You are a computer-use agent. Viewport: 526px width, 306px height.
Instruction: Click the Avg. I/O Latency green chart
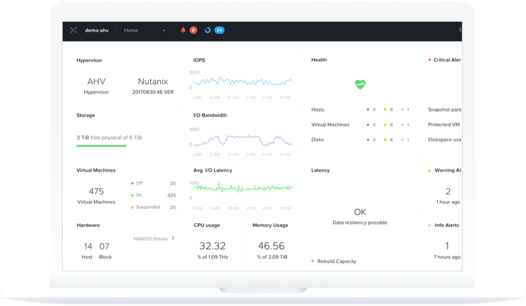coord(242,188)
